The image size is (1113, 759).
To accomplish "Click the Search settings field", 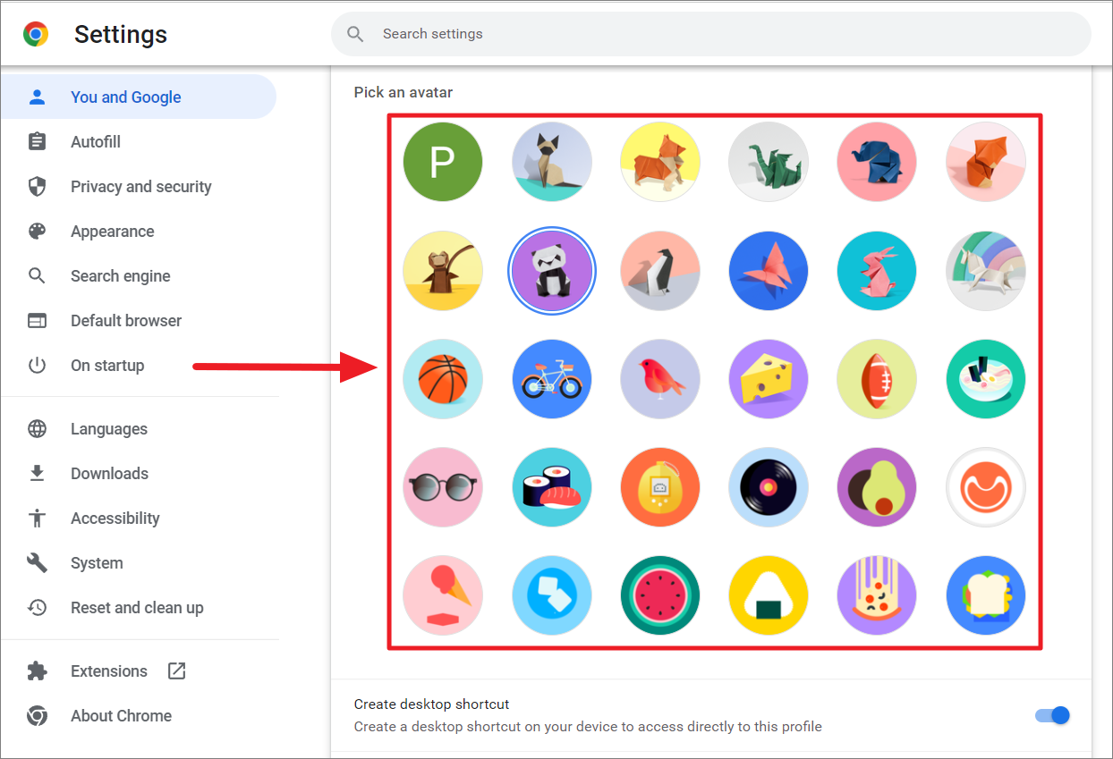I will [711, 34].
